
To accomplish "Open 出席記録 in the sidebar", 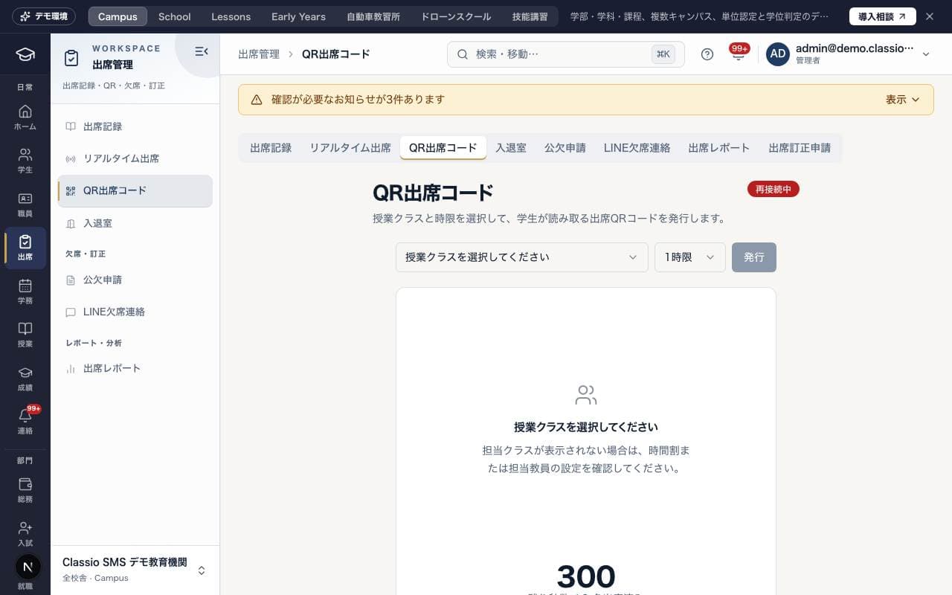I will tap(135, 126).
